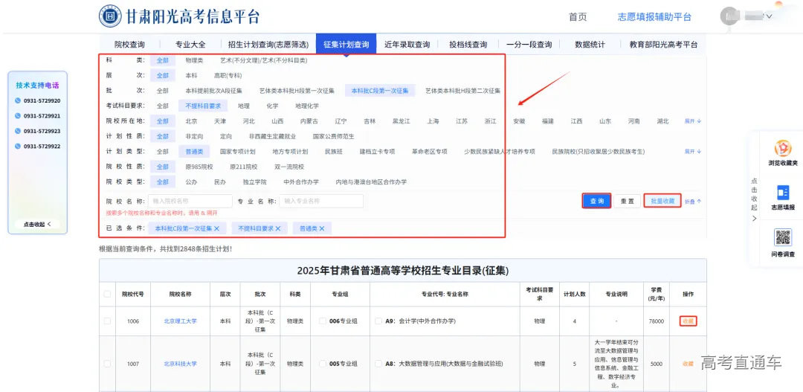Choose 本科提前批次A段征集 batch
This screenshot has width=803, height=392.
tap(213, 91)
